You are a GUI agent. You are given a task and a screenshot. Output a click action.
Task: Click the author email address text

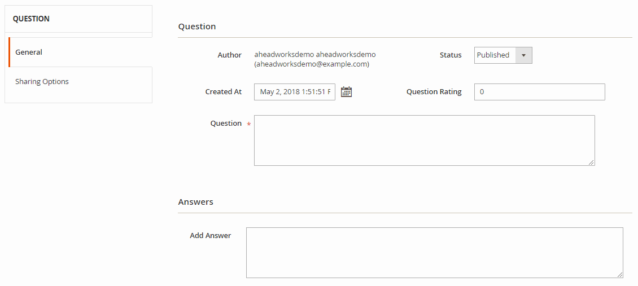312,64
